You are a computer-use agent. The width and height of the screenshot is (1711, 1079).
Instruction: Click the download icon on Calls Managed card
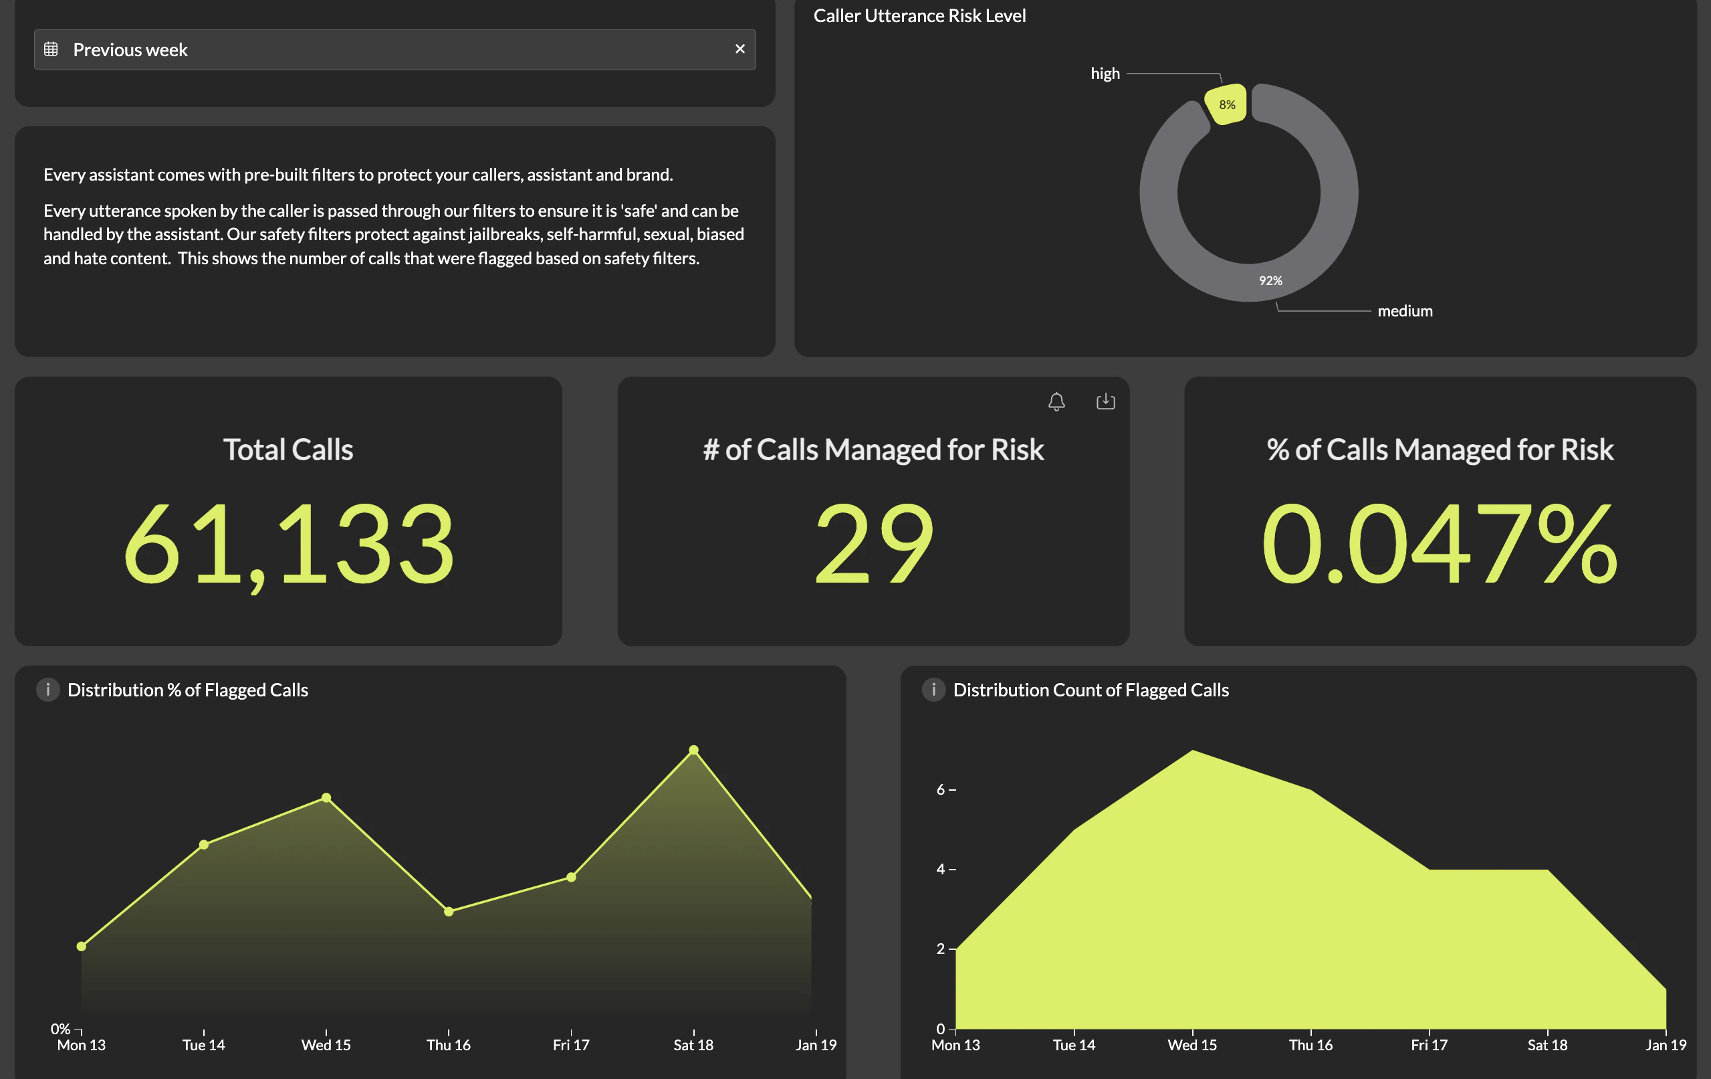(x=1106, y=401)
